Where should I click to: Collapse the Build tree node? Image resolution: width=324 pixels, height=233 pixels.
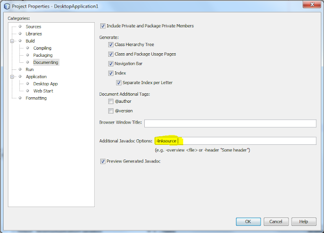(x=12, y=41)
